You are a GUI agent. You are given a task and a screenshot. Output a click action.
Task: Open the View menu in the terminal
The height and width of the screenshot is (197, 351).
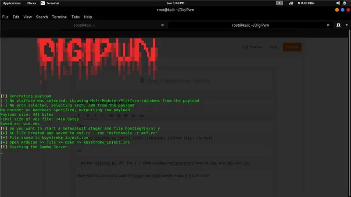pos(28,17)
